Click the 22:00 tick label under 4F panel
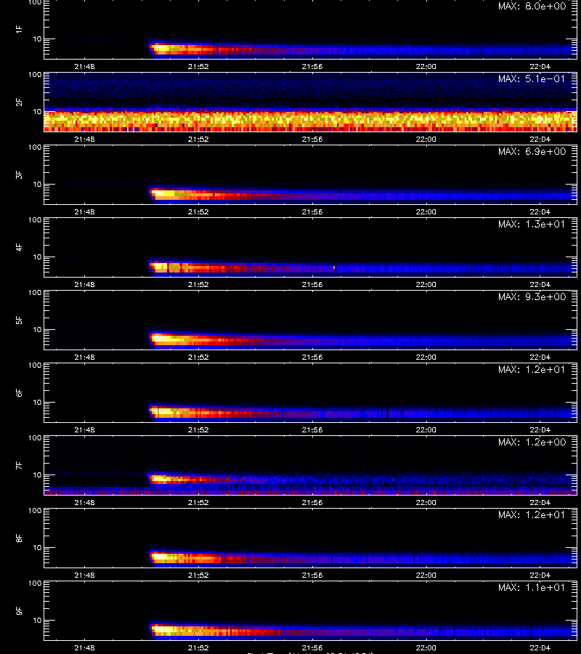Image resolution: width=581 pixels, height=654 pixels. [x=426, y=284]
